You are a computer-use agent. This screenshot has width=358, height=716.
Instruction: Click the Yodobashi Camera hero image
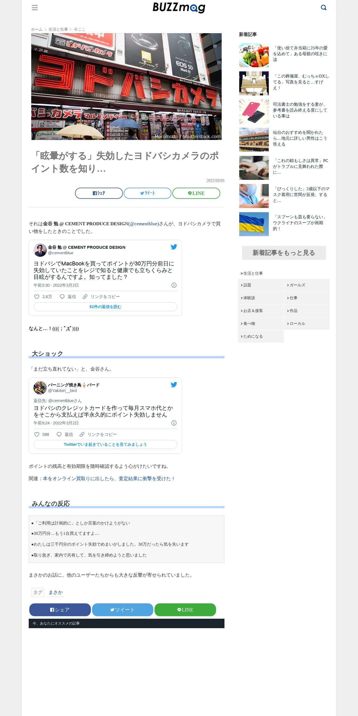(x=126, y=86)
